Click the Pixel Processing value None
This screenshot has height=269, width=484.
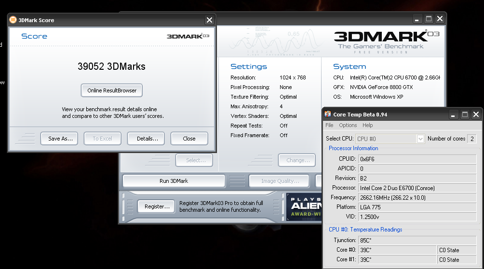pos(285,87)
